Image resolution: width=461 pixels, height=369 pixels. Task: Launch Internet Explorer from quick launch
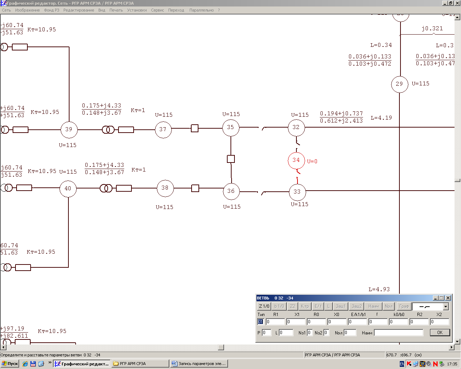(x=25, y=364)
